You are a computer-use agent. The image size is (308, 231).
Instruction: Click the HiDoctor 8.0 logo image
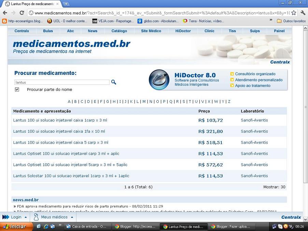click(x=159, y=80)
